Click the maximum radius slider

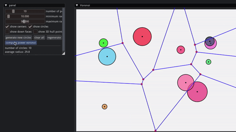point(25,21)
